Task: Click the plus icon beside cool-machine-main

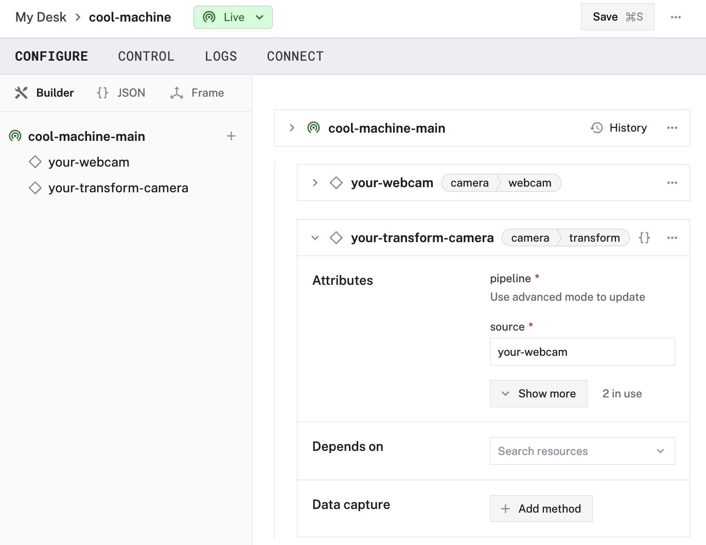Action: (x=232, y=136)
